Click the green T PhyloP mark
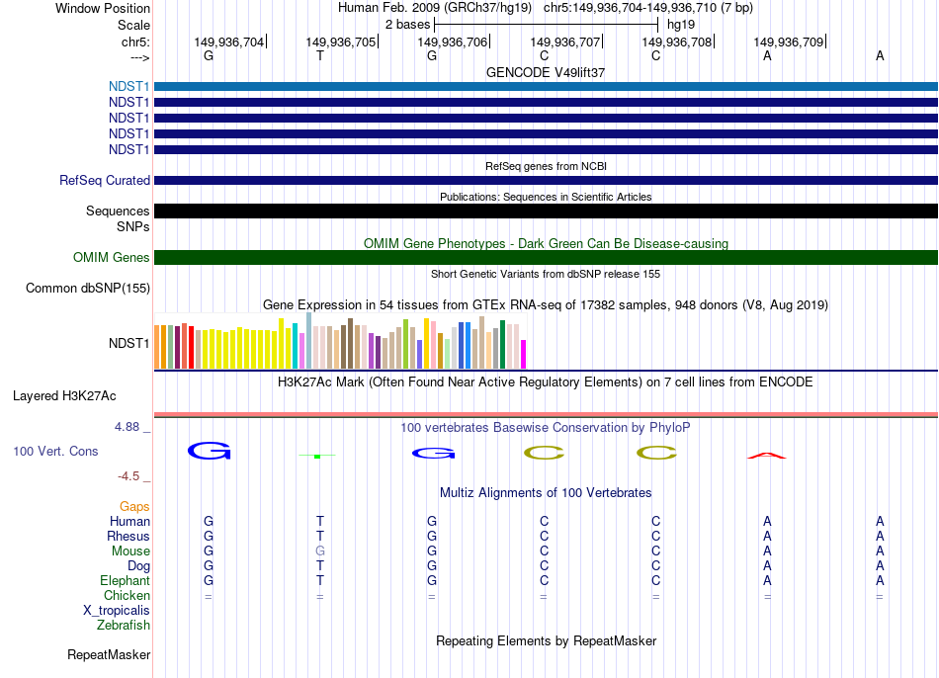This screenshot has height=678, width=939. pyautogui.click(x=317, y=457)
